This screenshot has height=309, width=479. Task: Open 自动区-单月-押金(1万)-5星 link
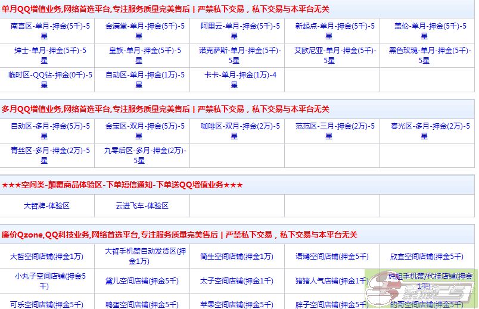tap(145, 80)
